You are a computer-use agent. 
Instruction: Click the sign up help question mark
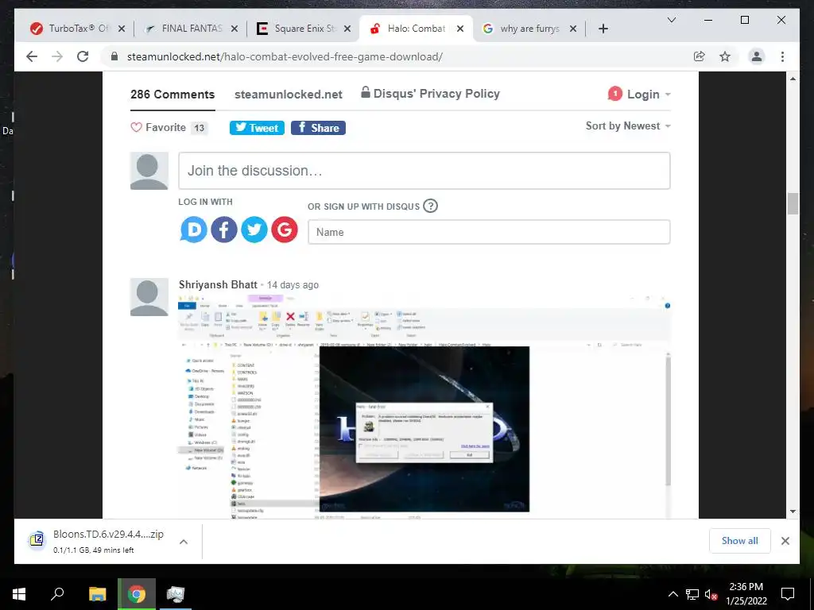(x=430, y=206)
